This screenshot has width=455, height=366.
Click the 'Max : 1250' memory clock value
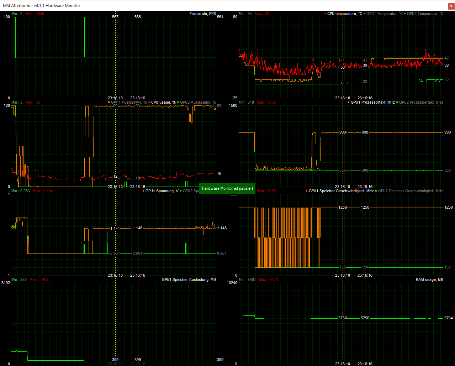pyautogui.click(x=266, y=191)
